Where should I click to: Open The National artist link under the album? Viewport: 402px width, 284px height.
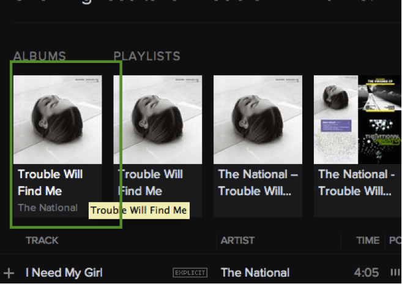pyautogui.click(x=48, y=207)
